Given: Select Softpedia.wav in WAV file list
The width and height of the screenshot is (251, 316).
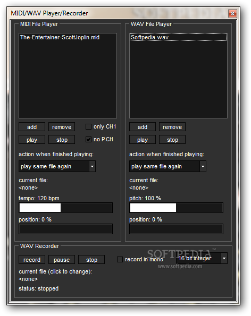Looking at the screenshot, I should (178, 37).
